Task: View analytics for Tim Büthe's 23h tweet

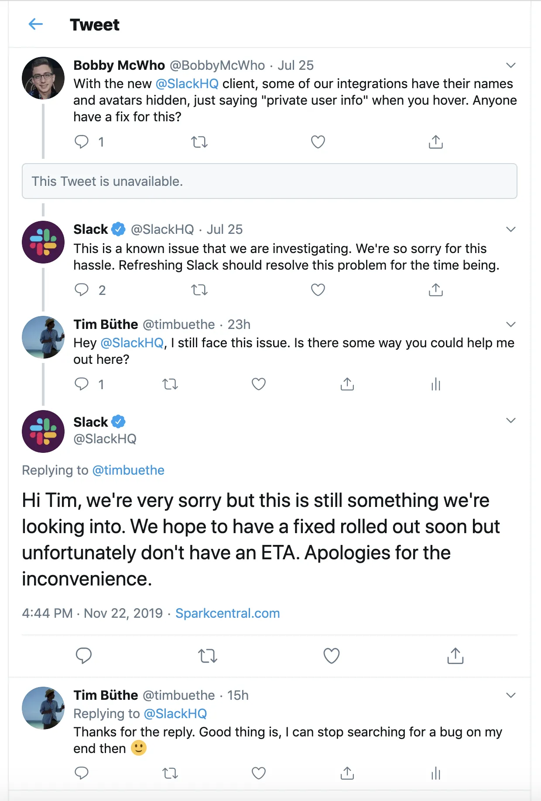Action: pyautogui.click(x=435, y=384)
